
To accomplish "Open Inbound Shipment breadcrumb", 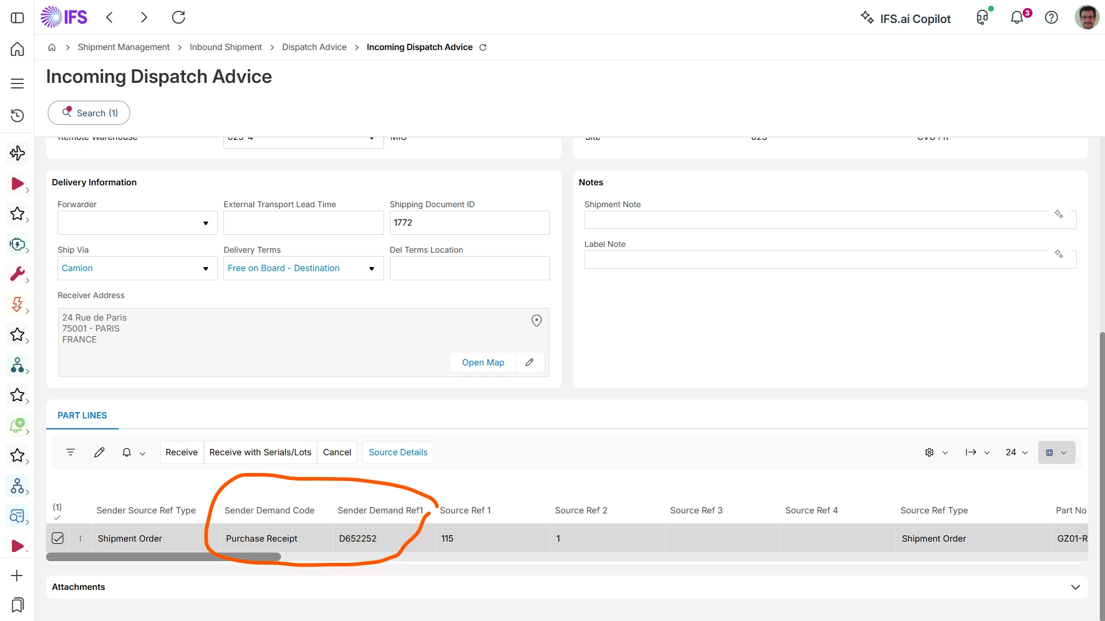I will click(x=226, y=47).
